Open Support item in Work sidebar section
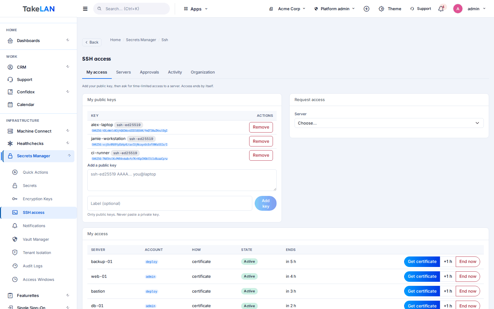 (x=25, y=79)
